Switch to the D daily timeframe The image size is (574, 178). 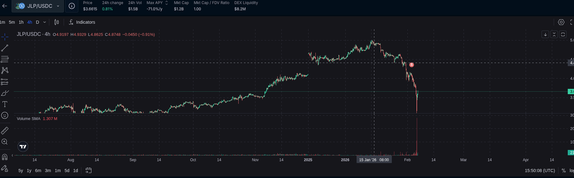pyautogui.click(x=38, y=22)
